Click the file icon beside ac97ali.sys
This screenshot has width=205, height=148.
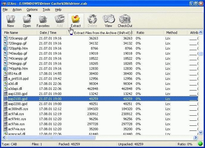coord(5,114)
